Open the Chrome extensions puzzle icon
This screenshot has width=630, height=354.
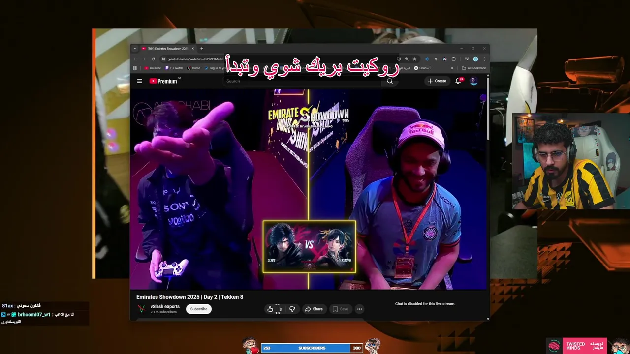[454, 59]
